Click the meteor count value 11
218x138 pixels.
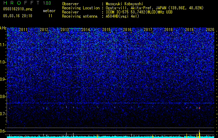coord(50,16)
